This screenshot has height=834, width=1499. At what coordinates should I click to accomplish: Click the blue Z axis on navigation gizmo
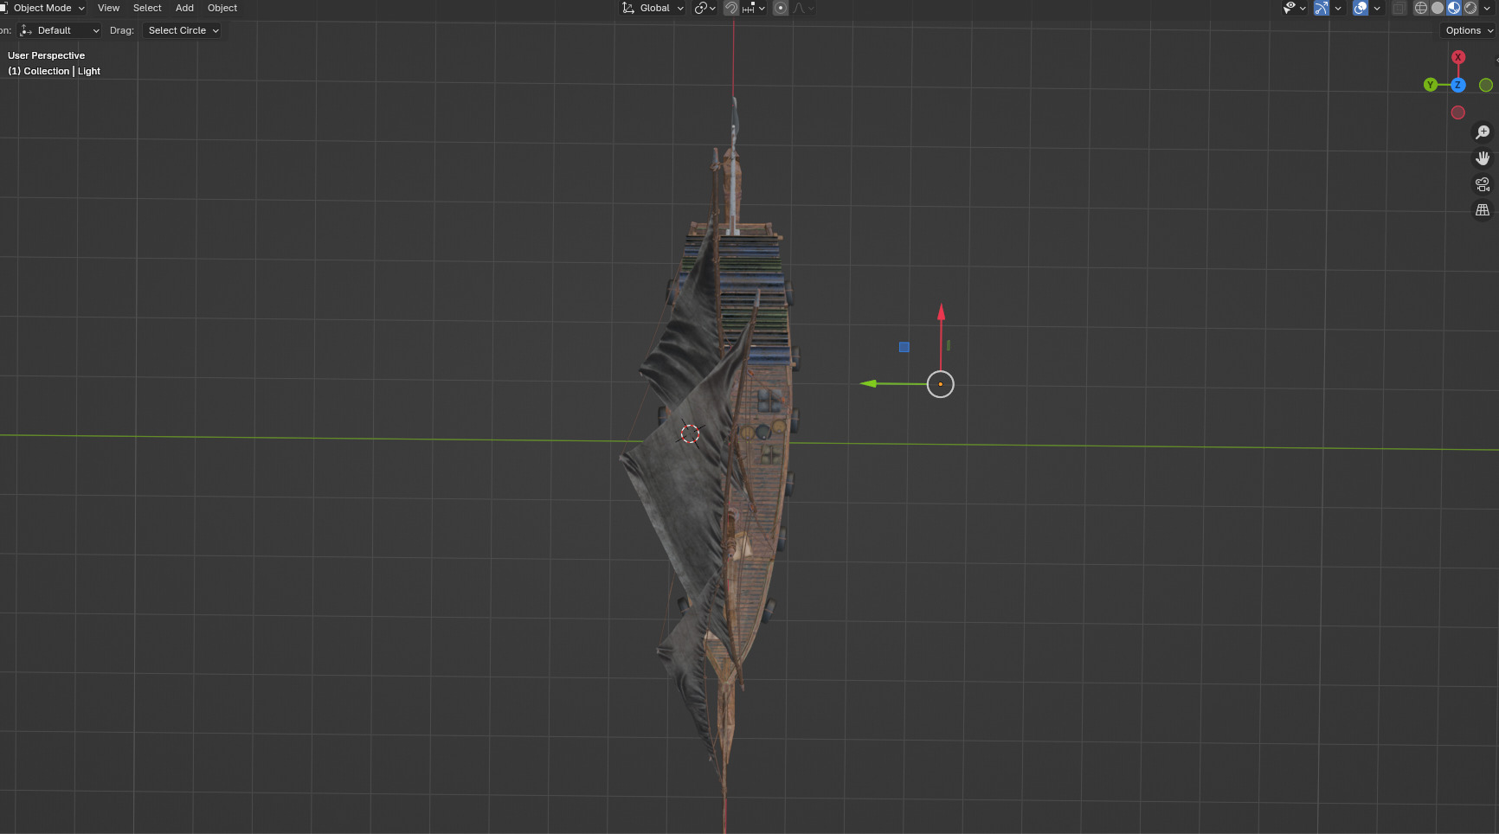1458,85
